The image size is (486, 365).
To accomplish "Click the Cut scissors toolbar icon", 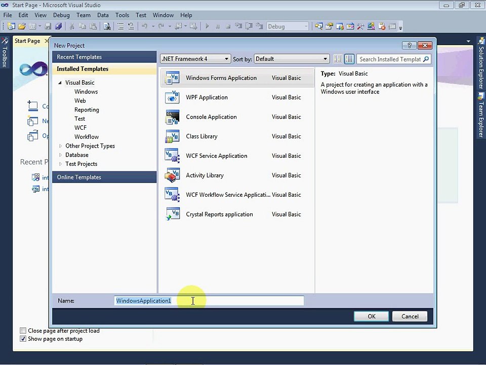I will [72, 26].
